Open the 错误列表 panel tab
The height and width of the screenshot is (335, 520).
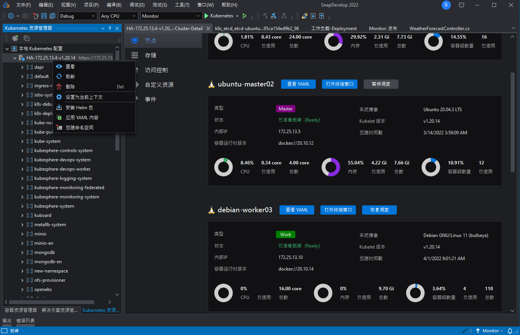tap(25, 321)
